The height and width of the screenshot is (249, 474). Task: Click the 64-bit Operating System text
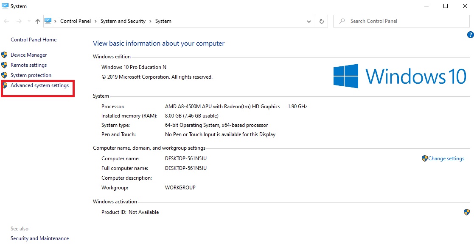click(x=216, y=125)
